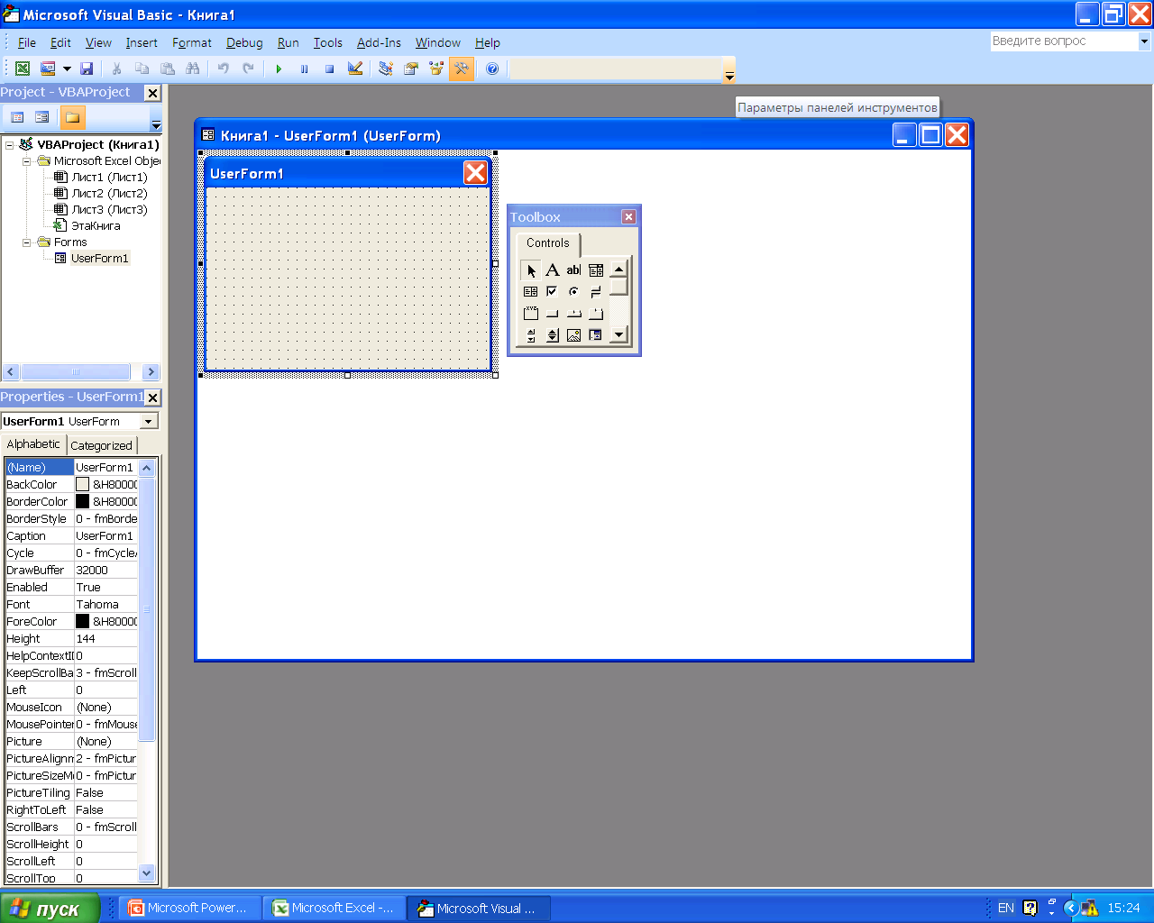Open the File menu

point(27,42)
